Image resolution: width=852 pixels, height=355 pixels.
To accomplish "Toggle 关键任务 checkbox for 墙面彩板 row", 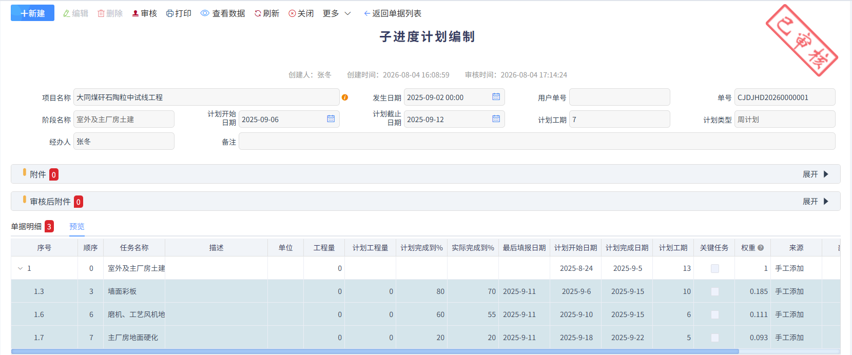I will coord(714,291).
